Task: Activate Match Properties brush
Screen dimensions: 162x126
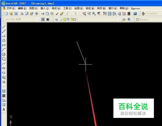Action: (x=57, y=14)
